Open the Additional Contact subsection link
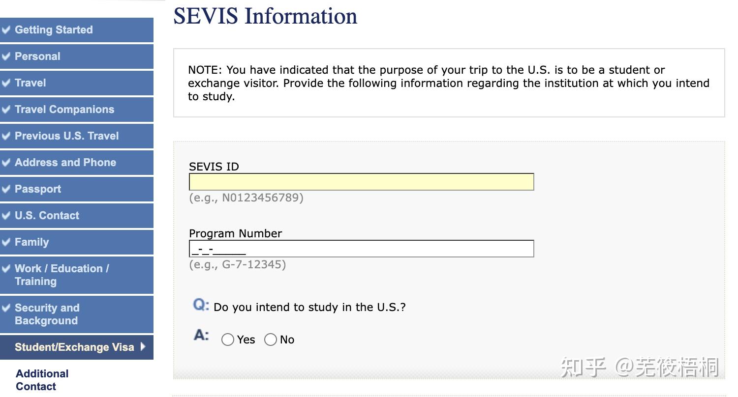The width and height of the screenshot is (738, 397). [42, 380]
